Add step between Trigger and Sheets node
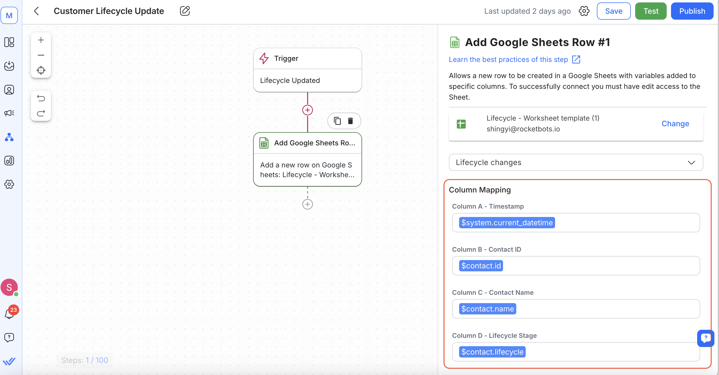719x375 pixels. pyautogui.click(x=307, y=110)
